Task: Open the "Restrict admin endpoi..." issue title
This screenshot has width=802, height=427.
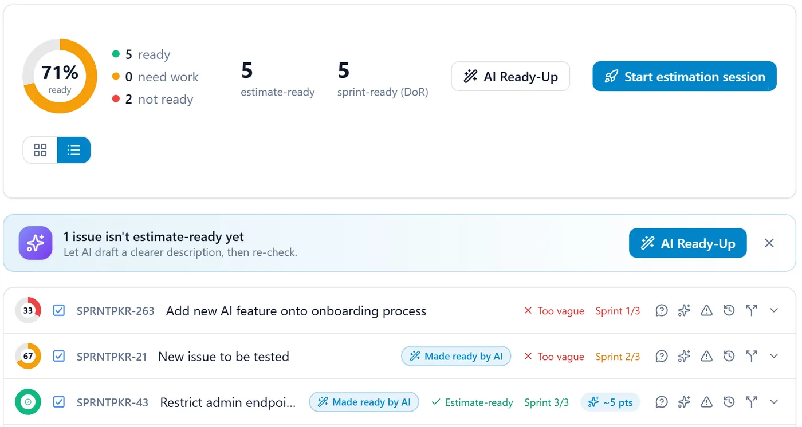Action: click(x=228, y=402)
